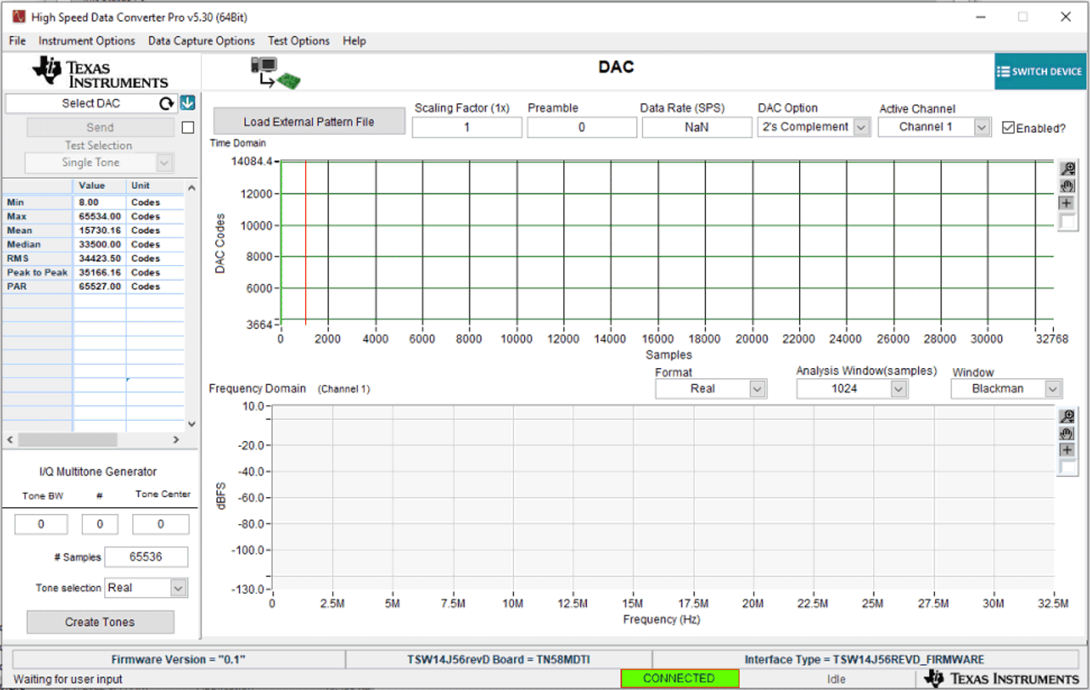Click the horizontal scrollbar left arrow
Screen dimensions: 1090x690
pos(10,439)
